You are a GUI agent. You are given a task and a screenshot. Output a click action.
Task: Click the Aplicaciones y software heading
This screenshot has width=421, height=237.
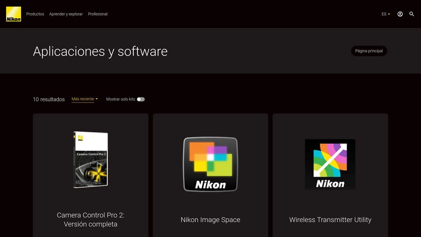click(x=100, y=51)
